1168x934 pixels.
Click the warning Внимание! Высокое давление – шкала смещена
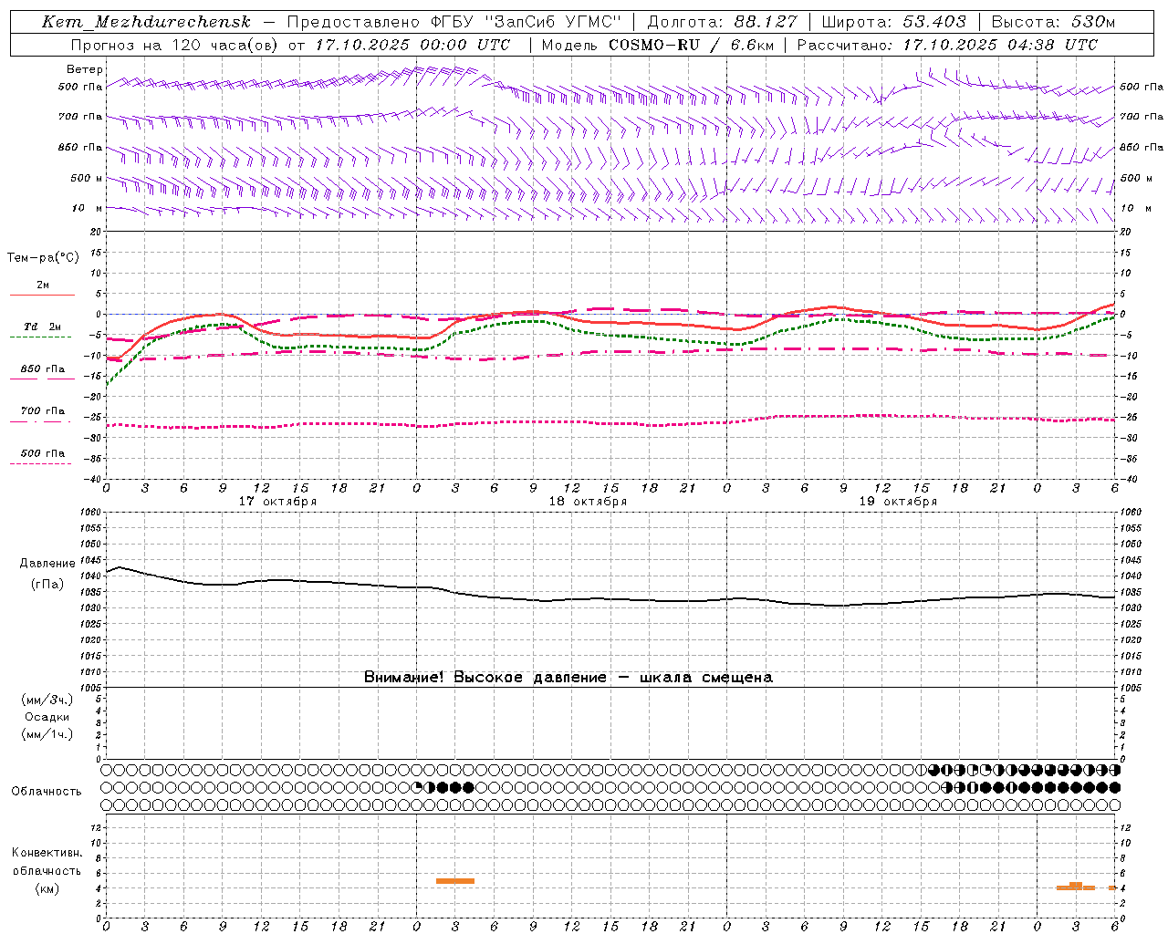tap(568, 678)
